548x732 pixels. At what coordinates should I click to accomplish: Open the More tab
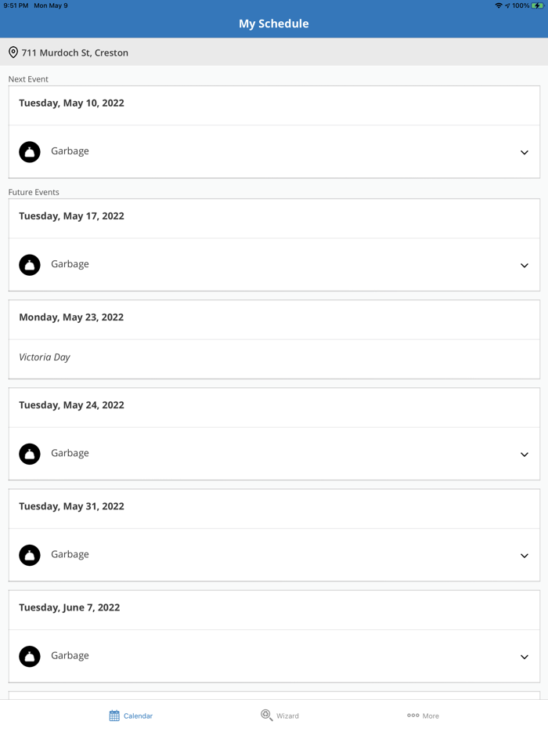pyautogui.click(x=423, y=716)
